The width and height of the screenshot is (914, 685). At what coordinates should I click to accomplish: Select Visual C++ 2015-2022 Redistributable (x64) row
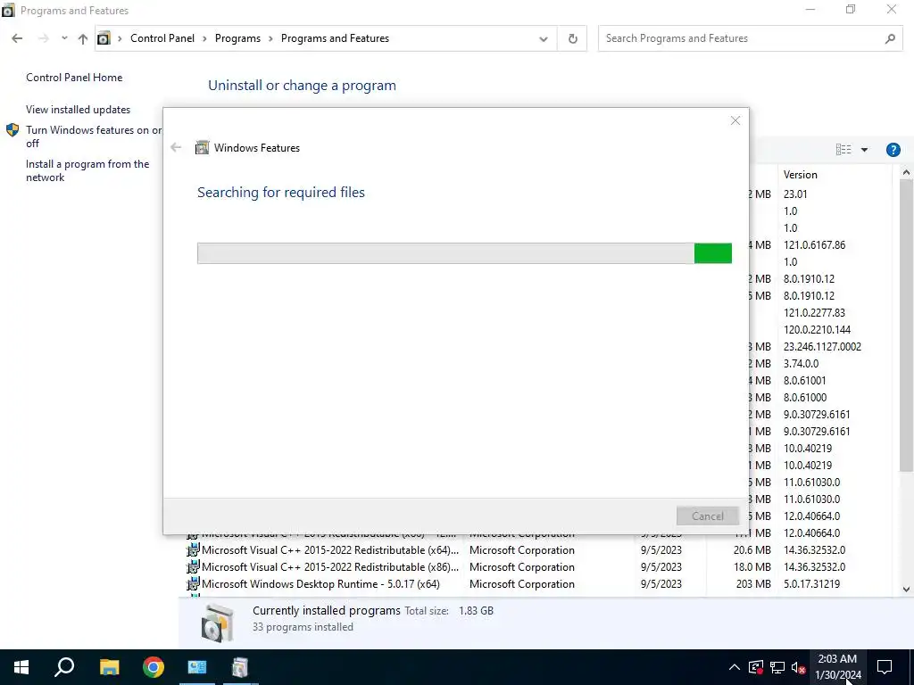point(536,549)
